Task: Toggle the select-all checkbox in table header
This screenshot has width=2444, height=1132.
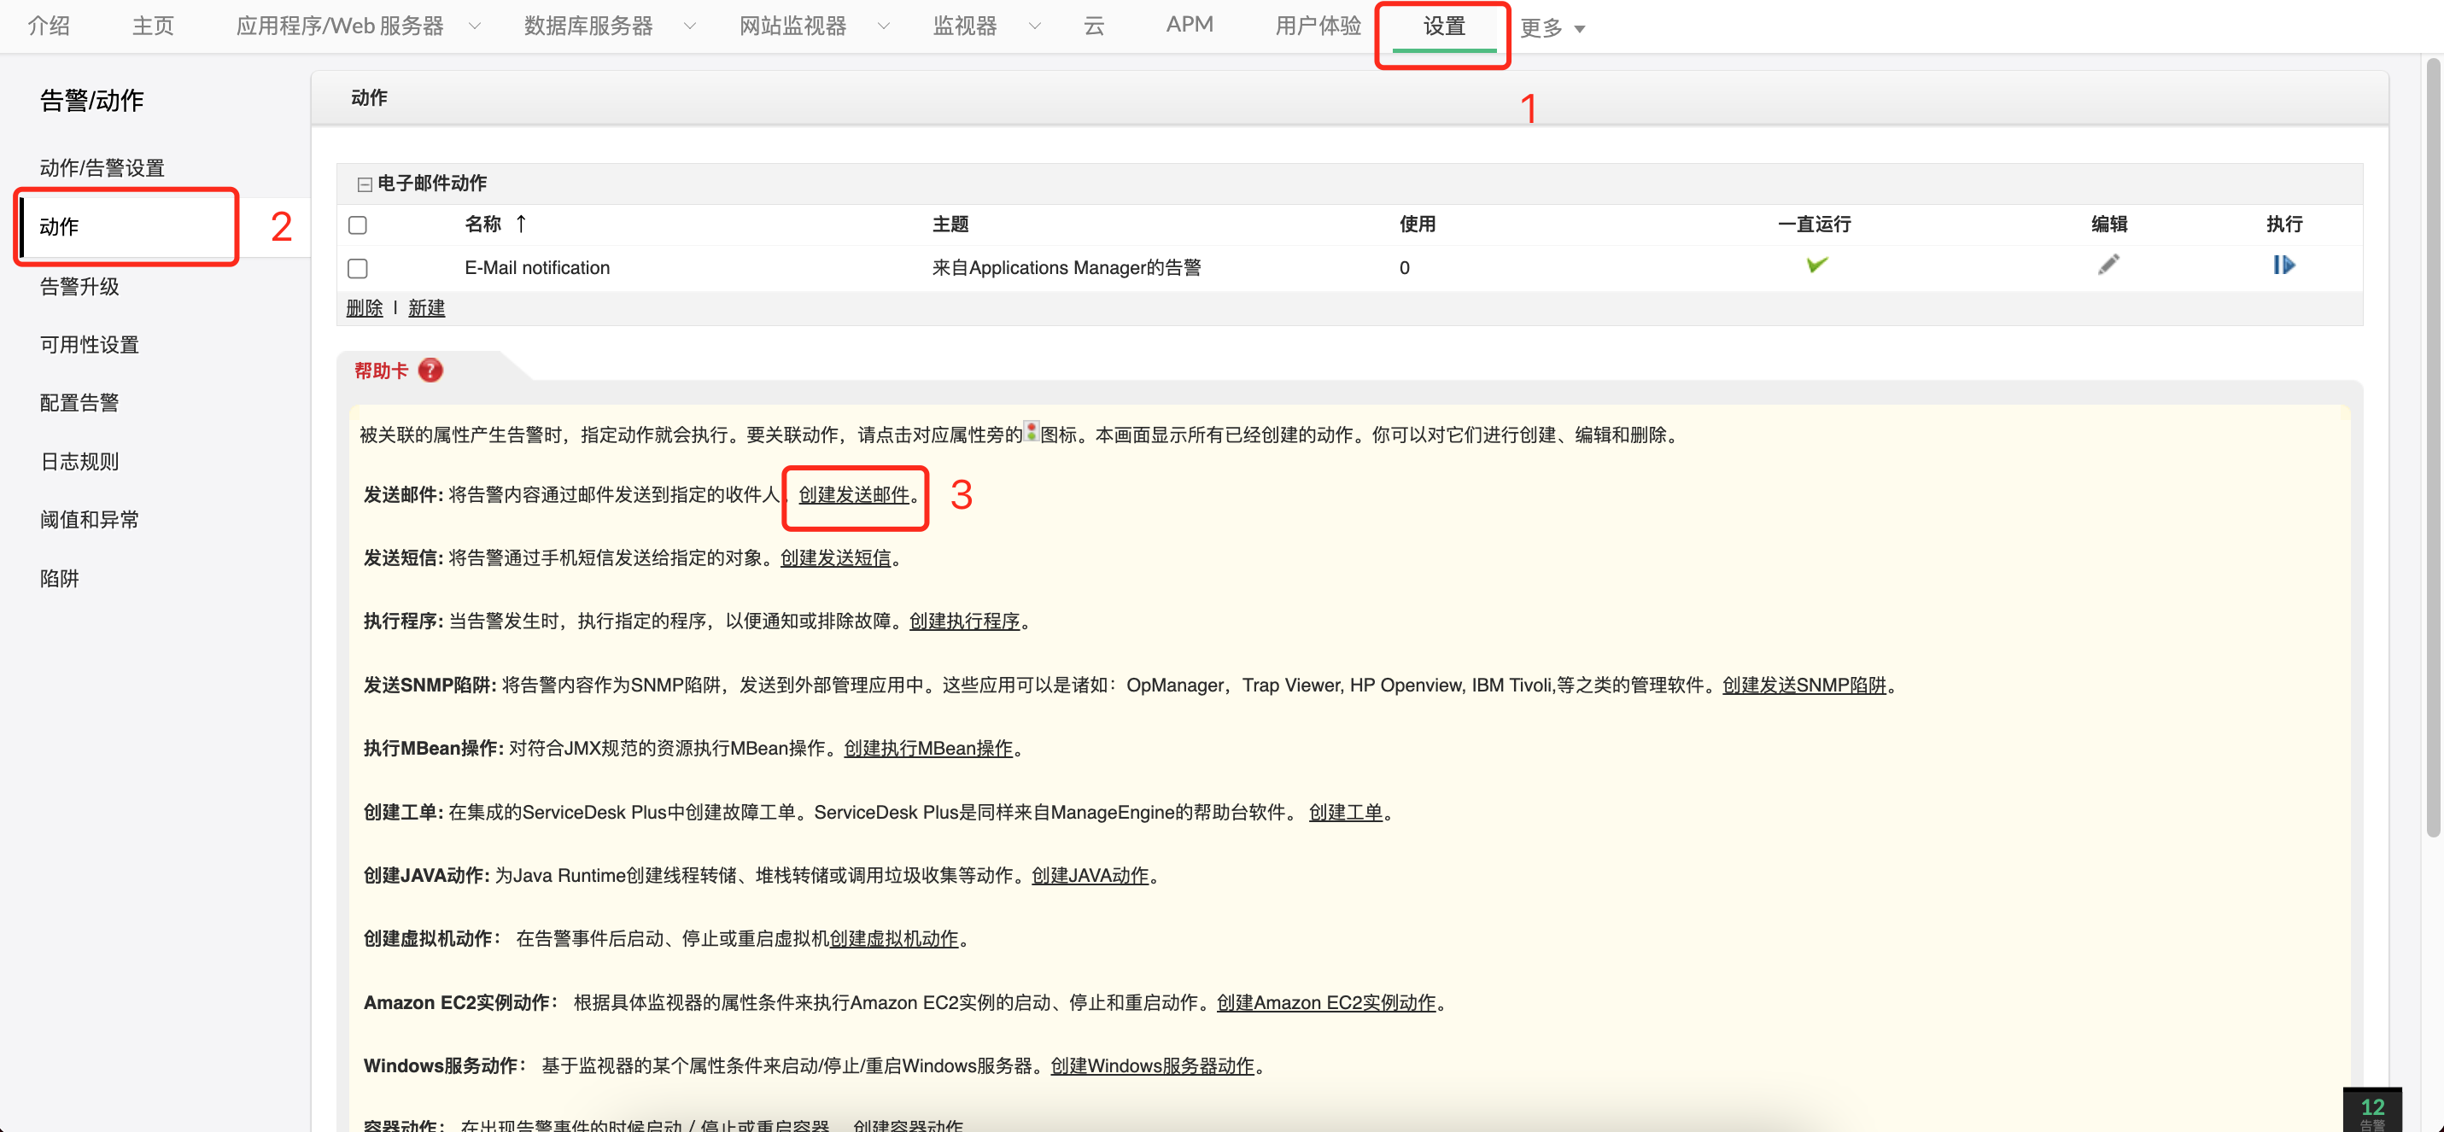Action: (x=358, y=225)
